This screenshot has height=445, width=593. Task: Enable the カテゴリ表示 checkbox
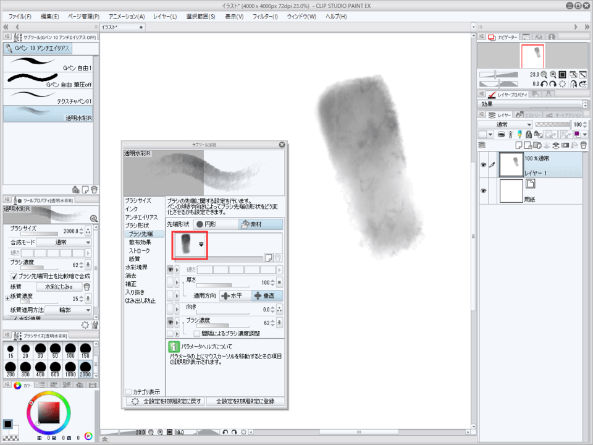[x=128, y=392]
